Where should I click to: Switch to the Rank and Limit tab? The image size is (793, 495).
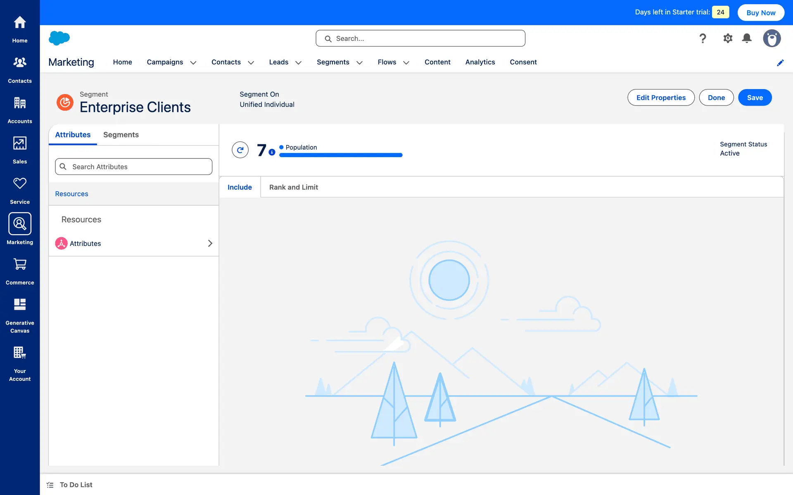[x=293, y=187]
